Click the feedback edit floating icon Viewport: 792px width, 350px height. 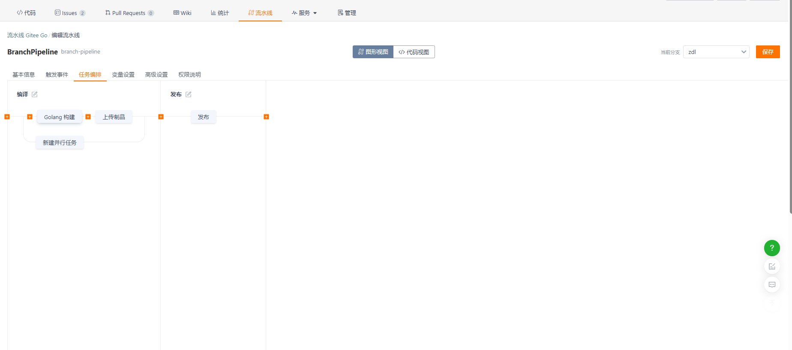click(771, 266)
